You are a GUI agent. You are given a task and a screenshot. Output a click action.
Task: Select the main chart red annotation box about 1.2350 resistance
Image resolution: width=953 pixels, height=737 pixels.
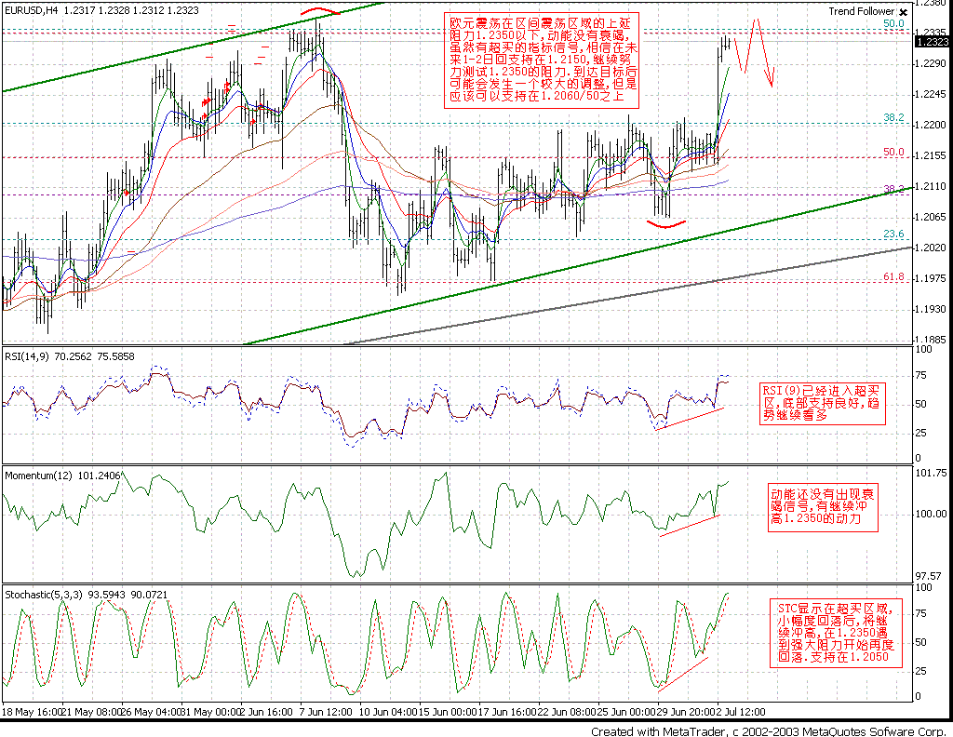[543, 60]
